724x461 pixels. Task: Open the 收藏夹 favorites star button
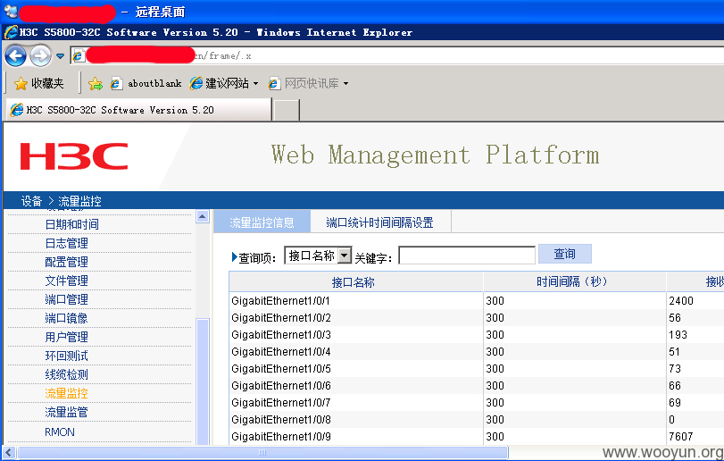pos(39,83)
